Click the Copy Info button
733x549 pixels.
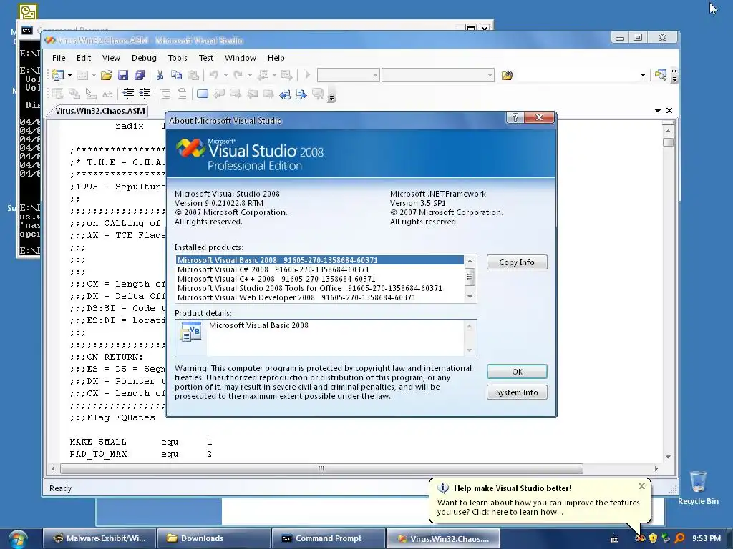coord(517,262)
